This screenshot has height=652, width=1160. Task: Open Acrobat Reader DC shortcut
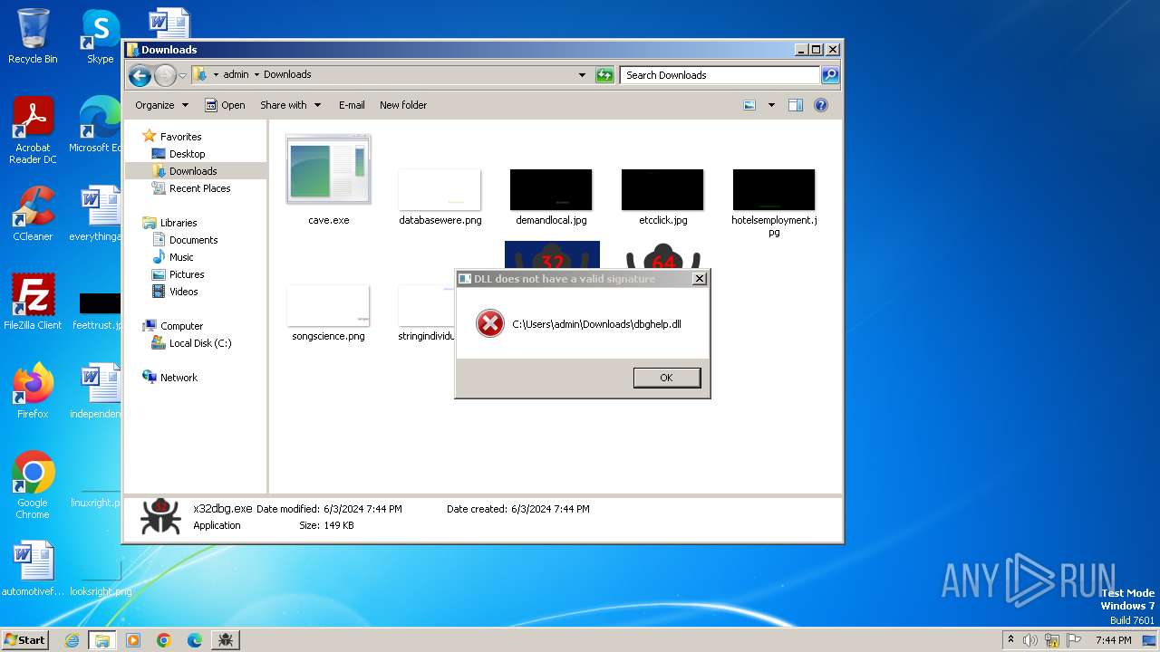click(x=33, y=131)
